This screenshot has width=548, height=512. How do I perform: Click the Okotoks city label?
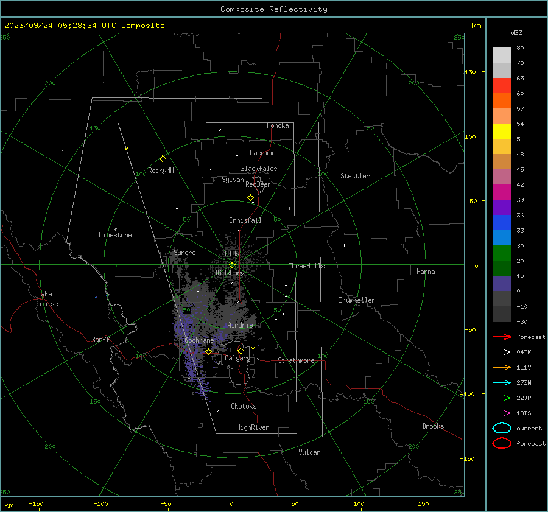(244, 406)
